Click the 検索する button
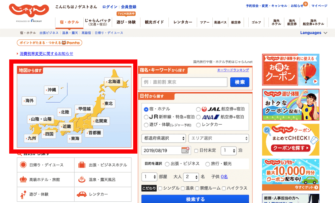The image size is (335, 203). pyautogui.click(x=195, y=199)
